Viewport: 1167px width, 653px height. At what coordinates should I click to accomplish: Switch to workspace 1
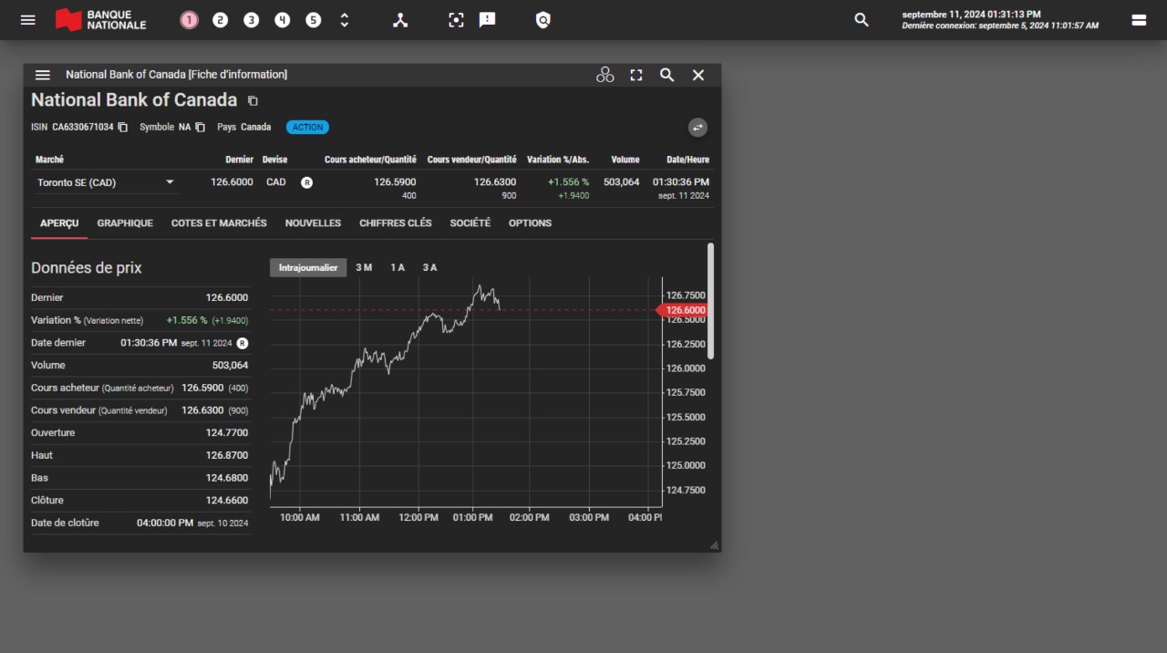point(189,20)
